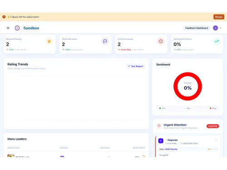The image size is (227, 170).
Task: Click the star rating on Chilli Parotta
Action: (212, 149)
